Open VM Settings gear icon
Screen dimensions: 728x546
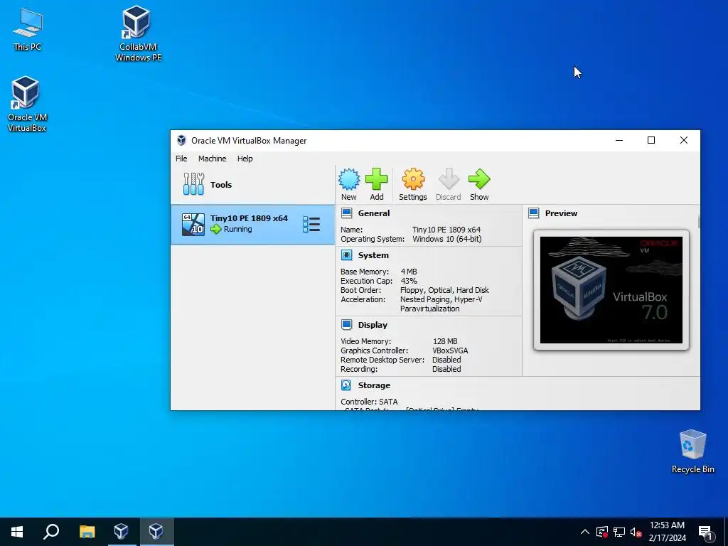click(x=413, y=179)
